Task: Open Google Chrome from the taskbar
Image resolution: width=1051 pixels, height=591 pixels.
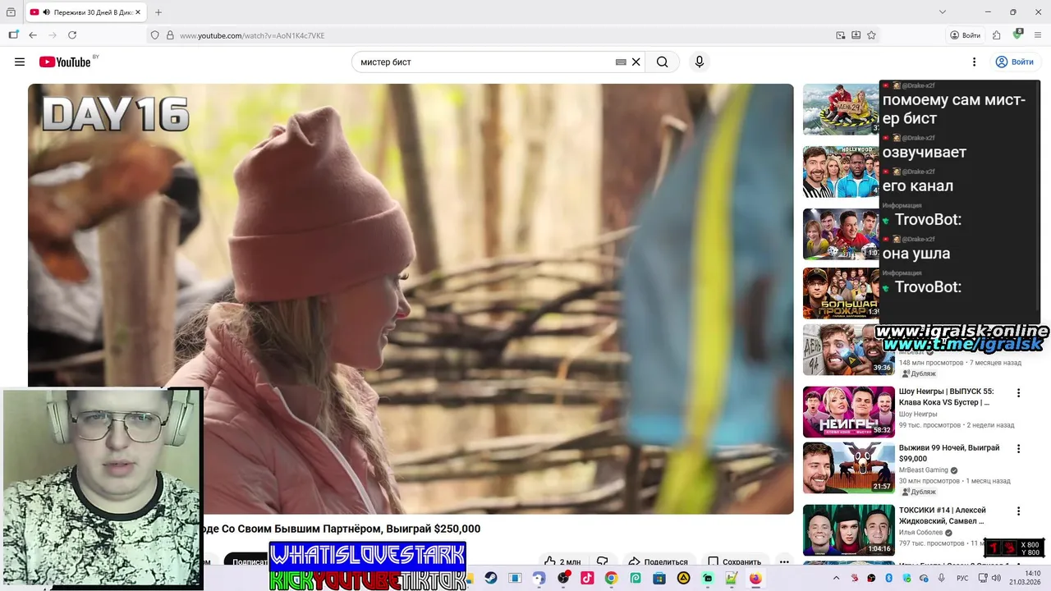Action: pyautogui.click(x=611, y=578)
